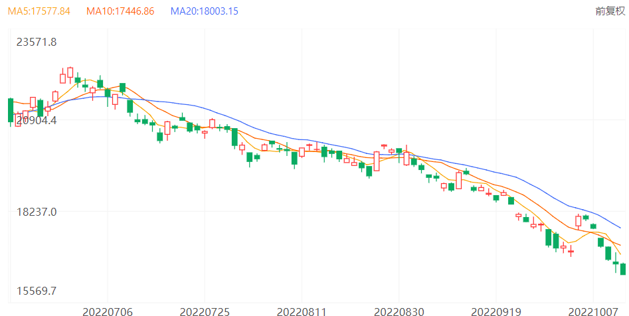Open the 前复权 adjustment option
Viewport: 629px width, 316px height.
[610, 11]
